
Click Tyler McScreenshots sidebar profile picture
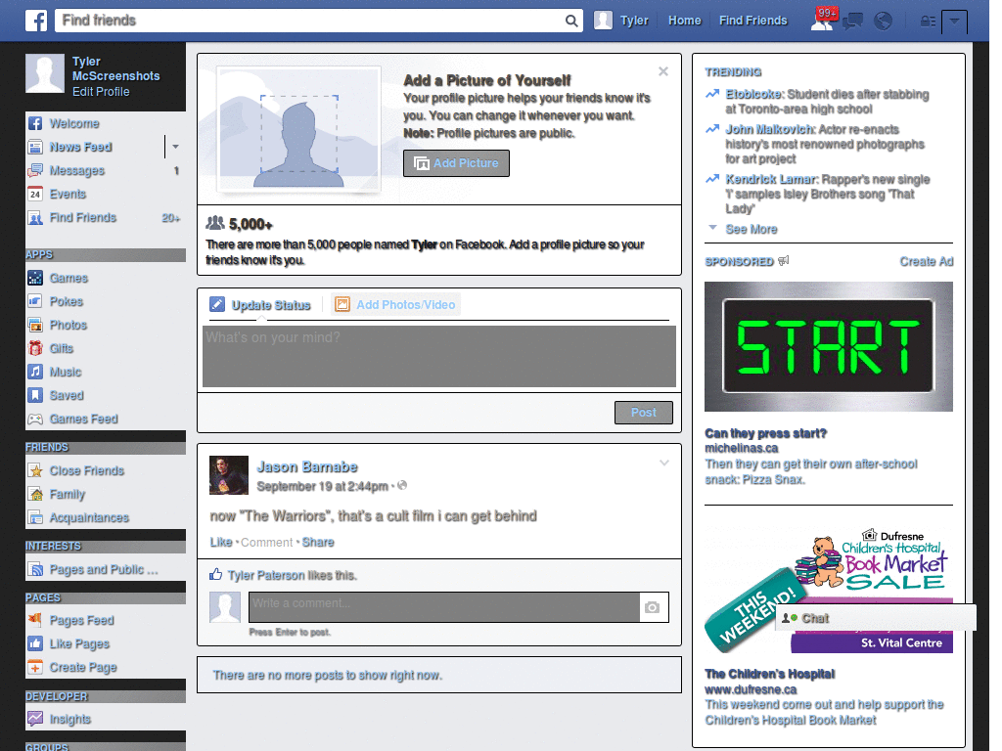coord(45,73)
